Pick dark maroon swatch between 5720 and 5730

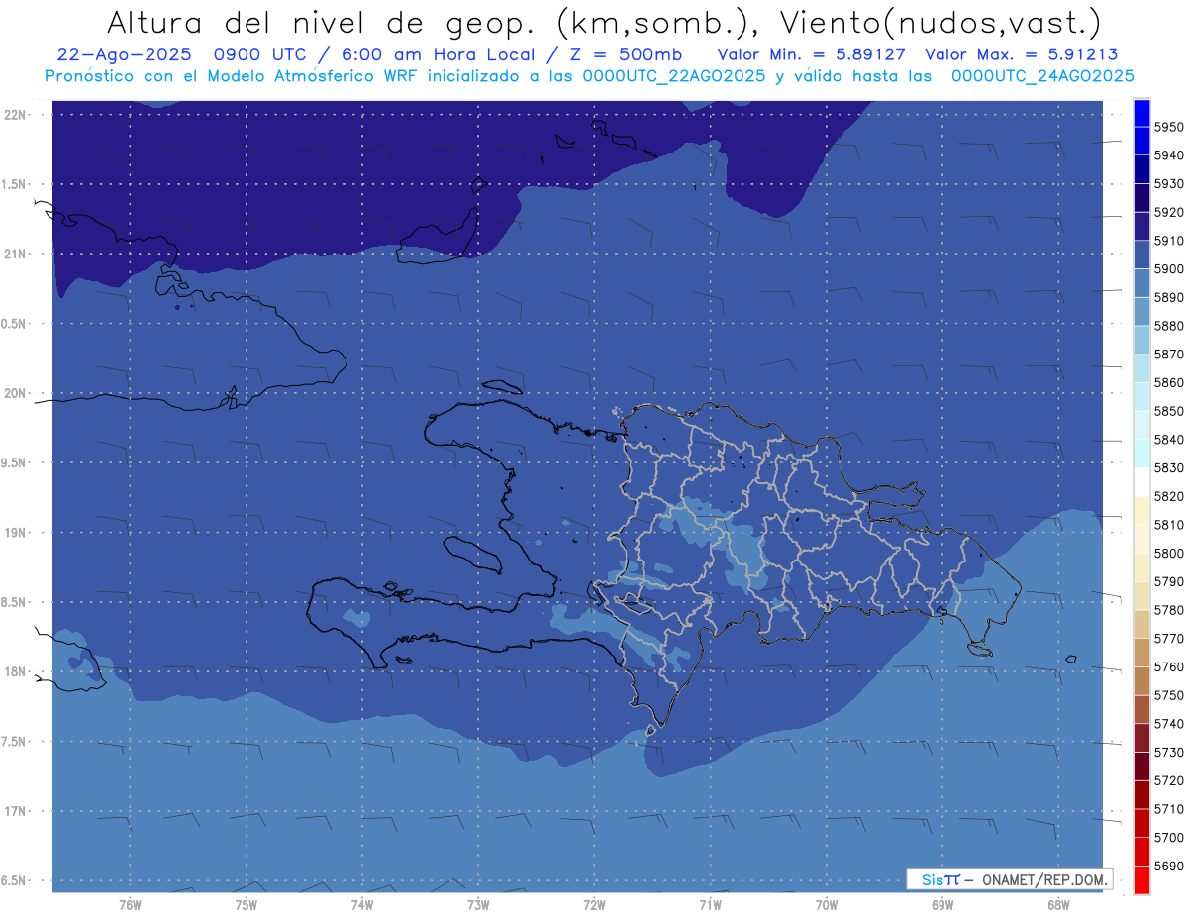click(1140, 766)
